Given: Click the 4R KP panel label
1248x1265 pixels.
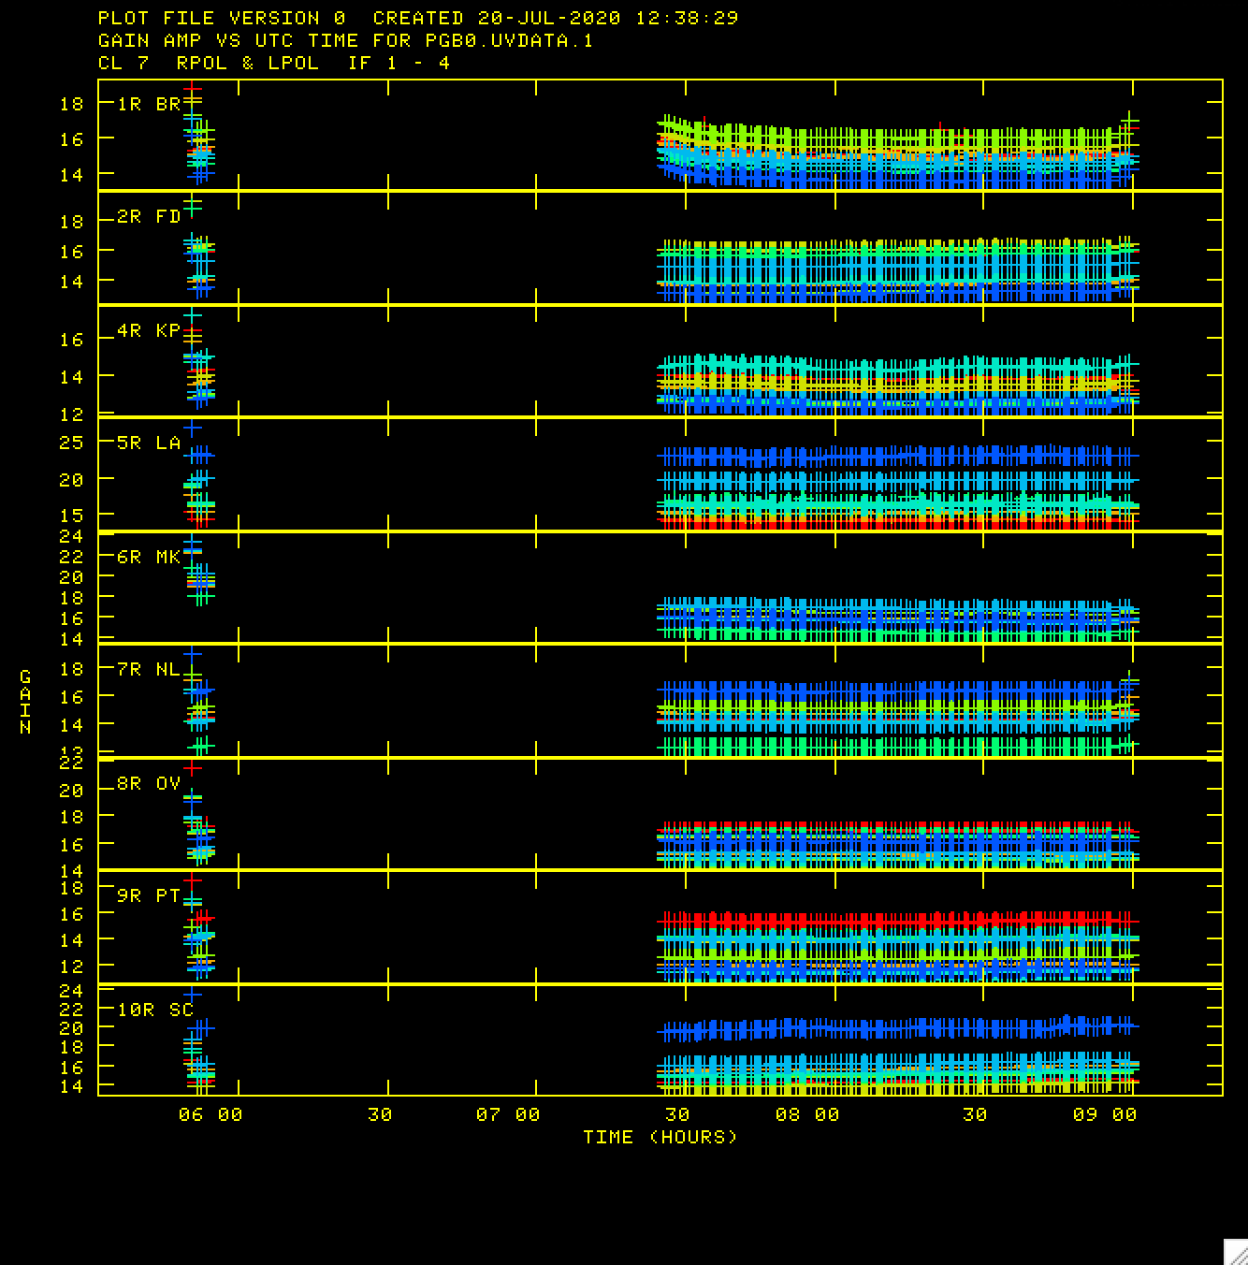Looking at the screenshot, I should [x=149, y=330].
